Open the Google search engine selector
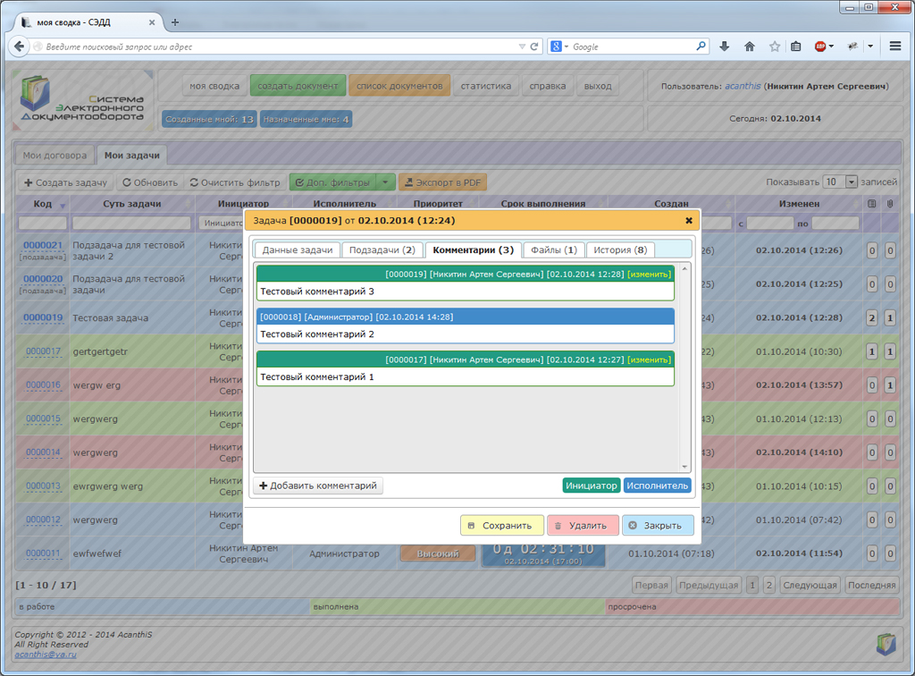Screen dimensions: 915x676 click(x=559, y=46)
